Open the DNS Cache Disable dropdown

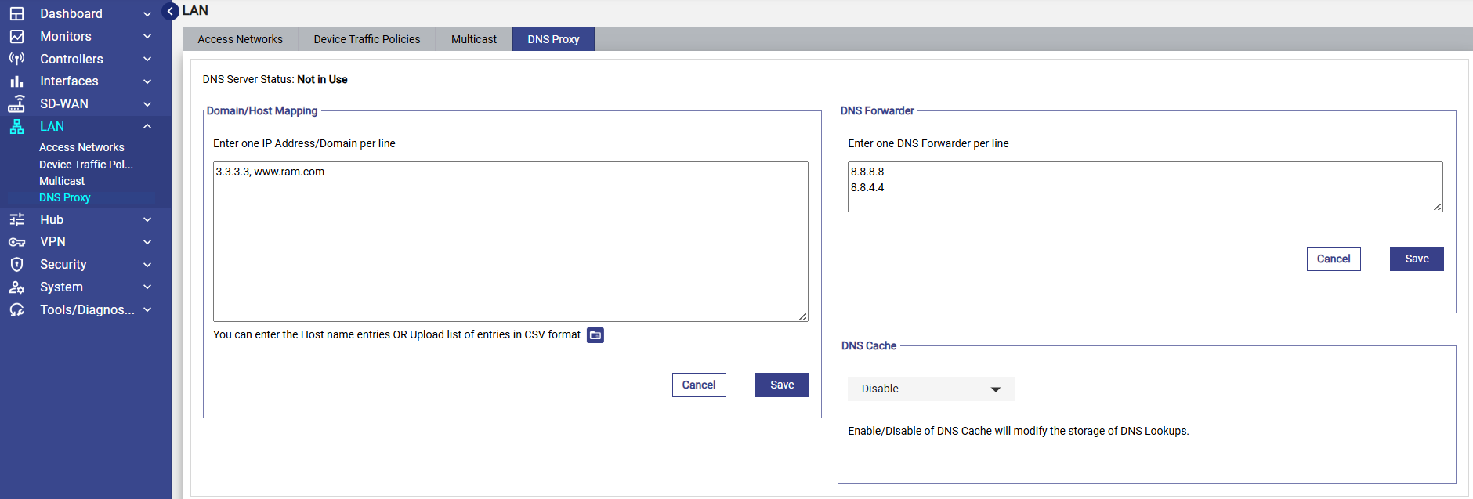click(930, 389)
